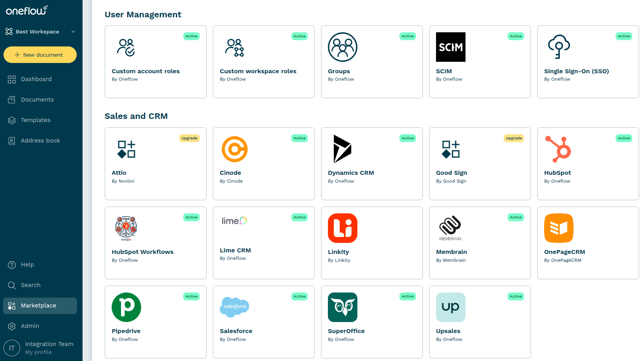Go to Documents in the sidebar
644x361 pixels.
(40, 100)
